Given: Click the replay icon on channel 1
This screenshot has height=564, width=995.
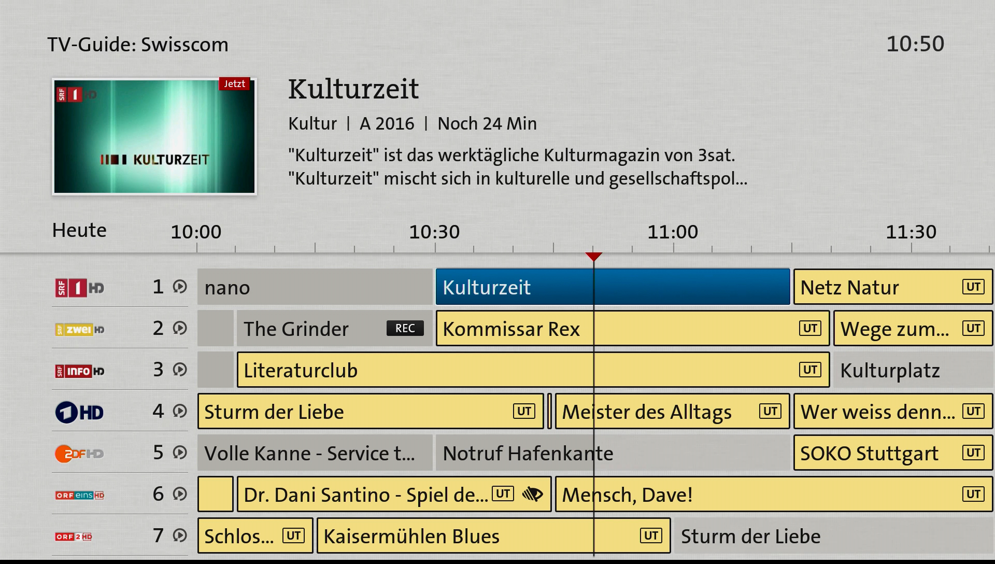Looking at the screenshot, I should 180,287.
